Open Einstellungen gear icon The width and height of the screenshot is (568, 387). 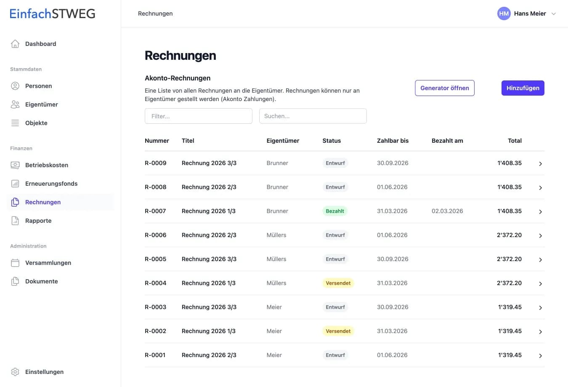coord(15,372)
